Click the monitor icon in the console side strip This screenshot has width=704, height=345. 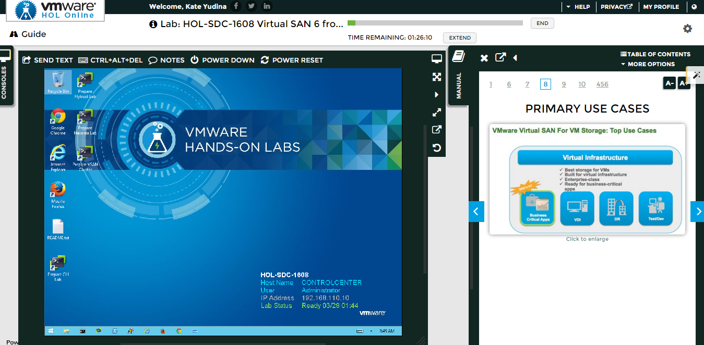(x=437, y=59)
